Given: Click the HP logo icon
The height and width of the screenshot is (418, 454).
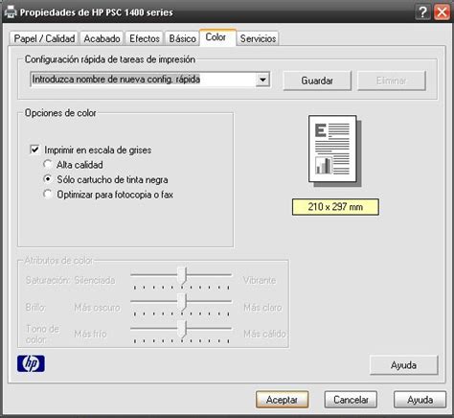Looking at the screenshot, I should (x=31, y=363).
